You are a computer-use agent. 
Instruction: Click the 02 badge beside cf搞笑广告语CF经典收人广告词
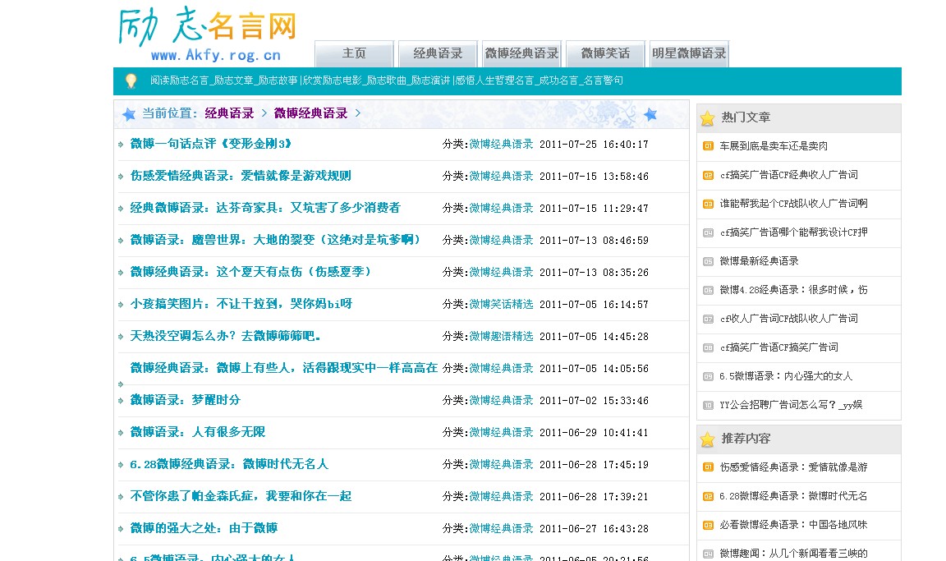(x=709, y=175)
